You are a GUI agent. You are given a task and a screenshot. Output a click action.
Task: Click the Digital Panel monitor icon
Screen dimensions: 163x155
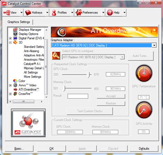15,38
